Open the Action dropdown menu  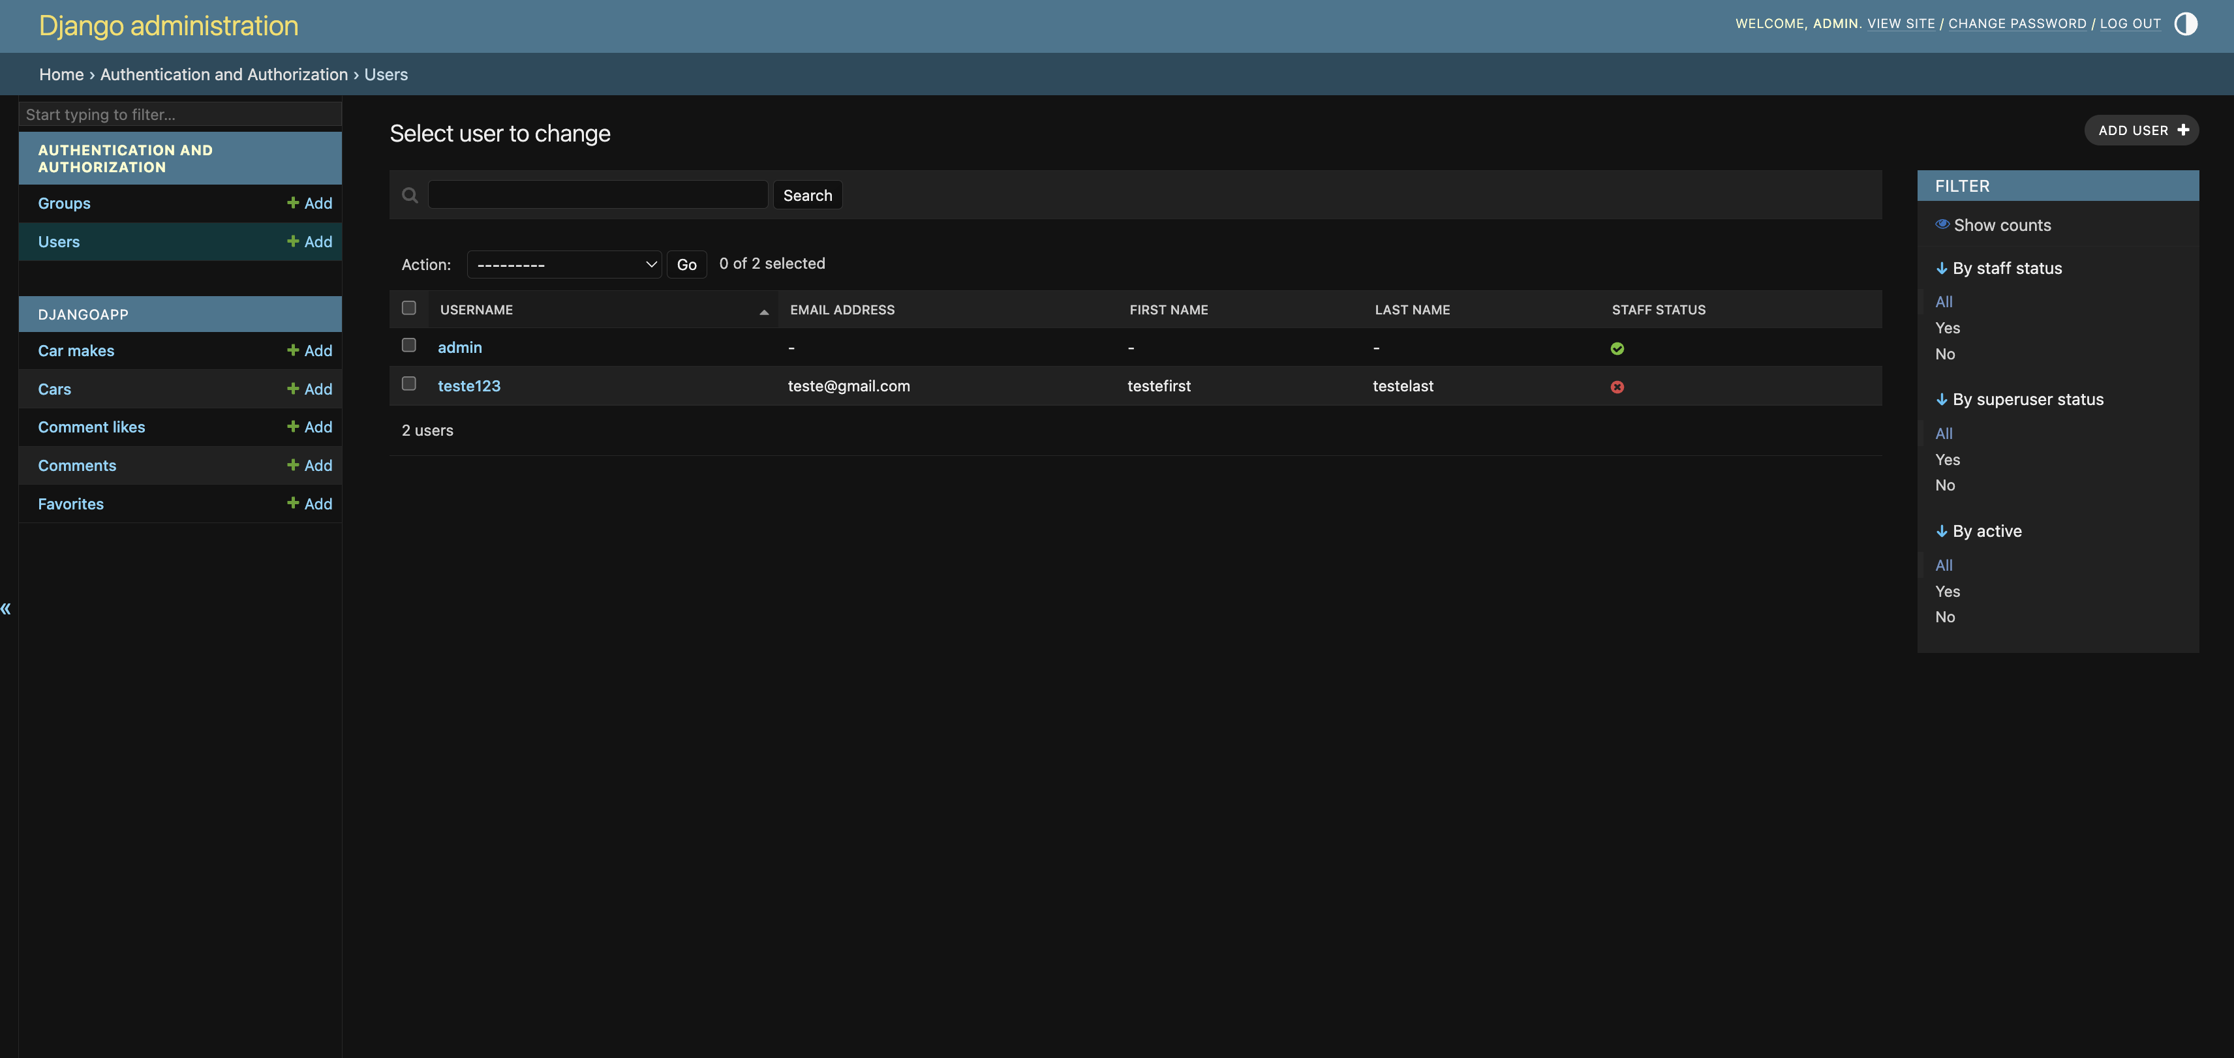click(564, 265)
